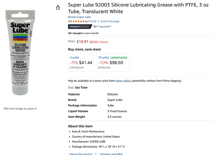
Task: Click the -10% discount label
Action: (x=103, y=63)
